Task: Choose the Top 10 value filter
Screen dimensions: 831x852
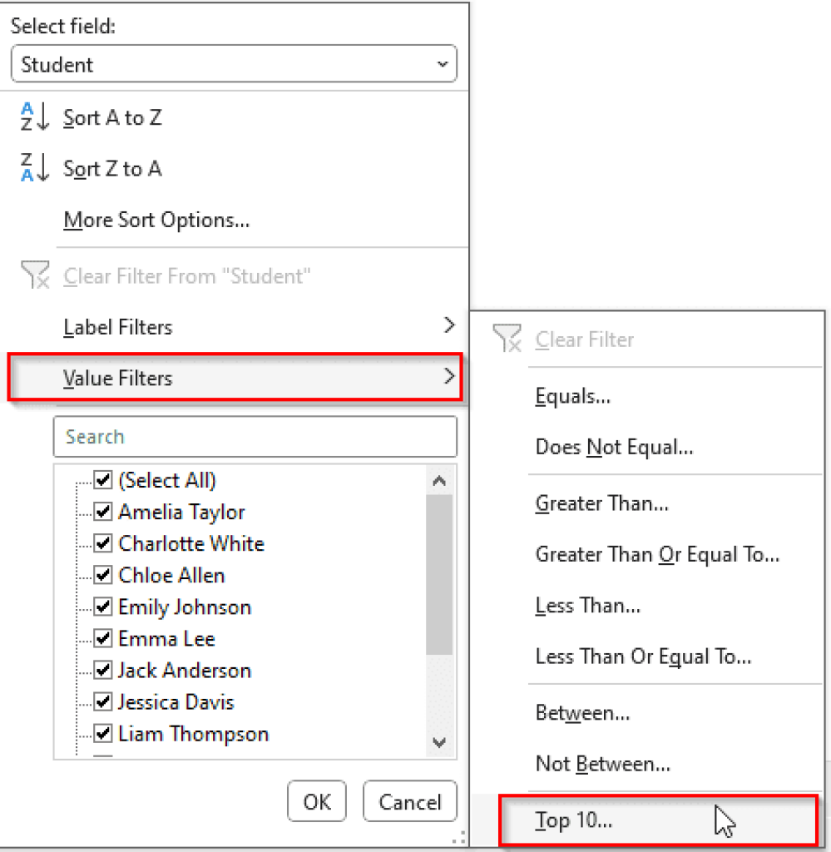Action: [x=574, y=820]
